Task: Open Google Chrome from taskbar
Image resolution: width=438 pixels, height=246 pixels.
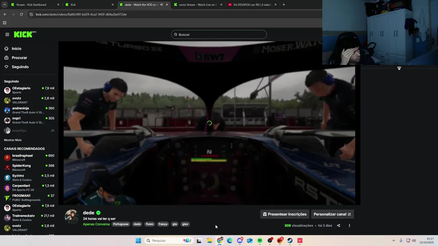Action: click(x=220, y=241)
